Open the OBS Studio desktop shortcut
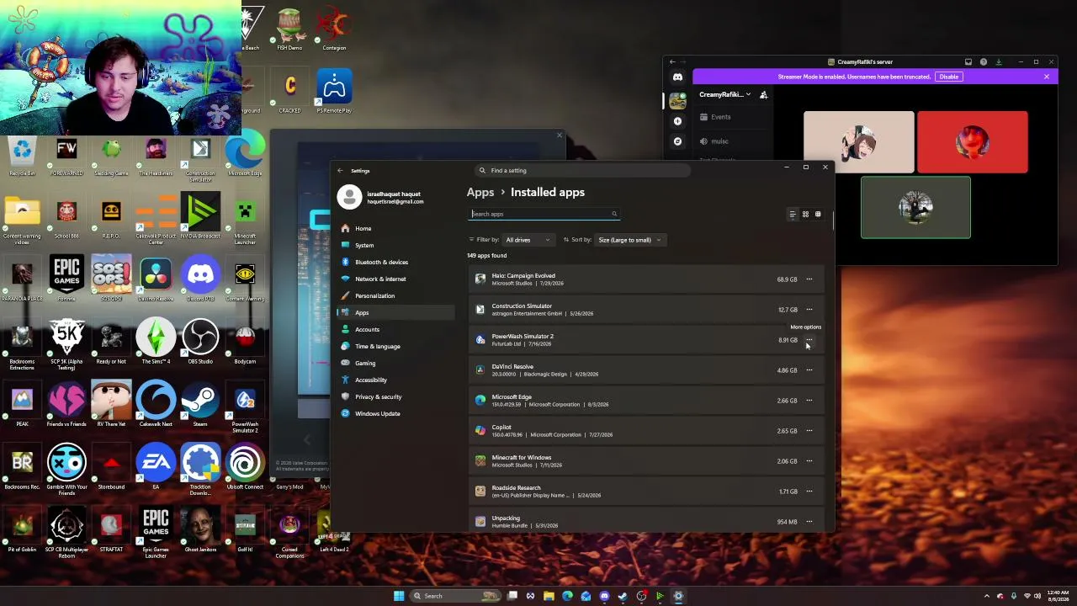This screenshot has height=606, width=1077. click(200, 342)
